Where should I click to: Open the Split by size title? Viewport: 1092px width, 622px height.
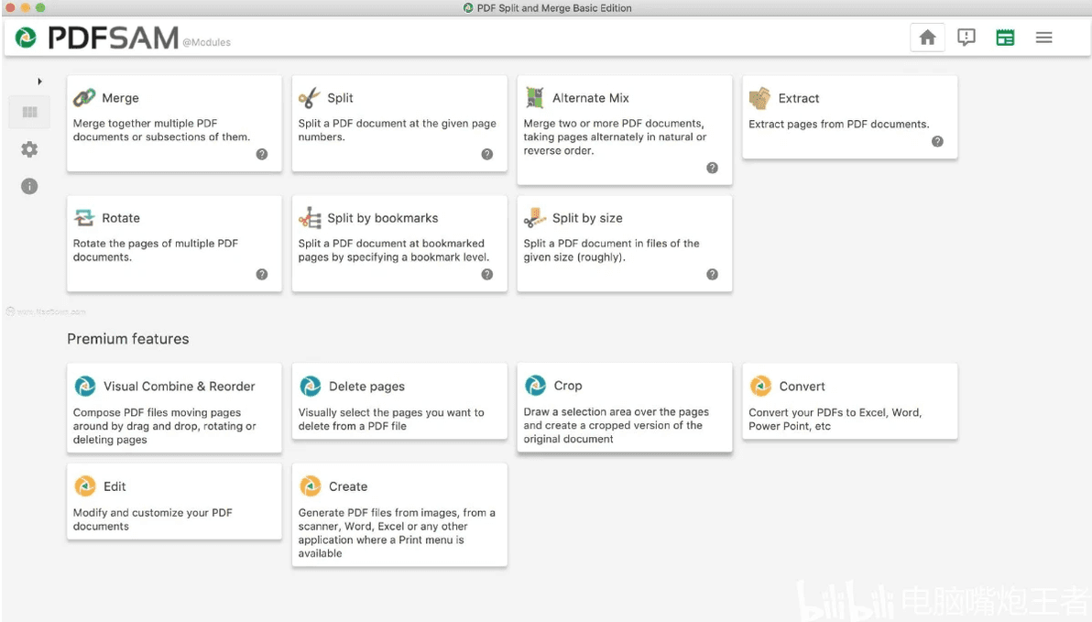pyautogui.click(x=587, y=218)
